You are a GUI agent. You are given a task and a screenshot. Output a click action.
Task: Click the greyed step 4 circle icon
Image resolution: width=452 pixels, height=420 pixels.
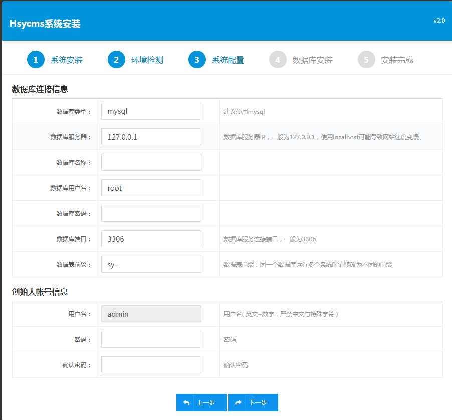(x=278, y=60)
